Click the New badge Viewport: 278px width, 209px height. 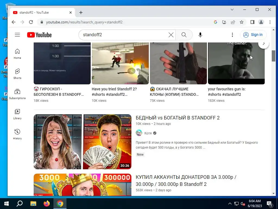(x=140, y=155)
